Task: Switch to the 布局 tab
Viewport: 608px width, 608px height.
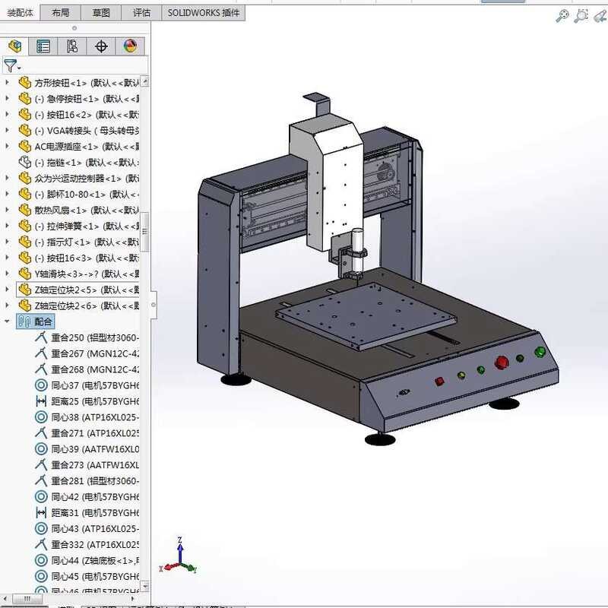Action: pos(61,12)
